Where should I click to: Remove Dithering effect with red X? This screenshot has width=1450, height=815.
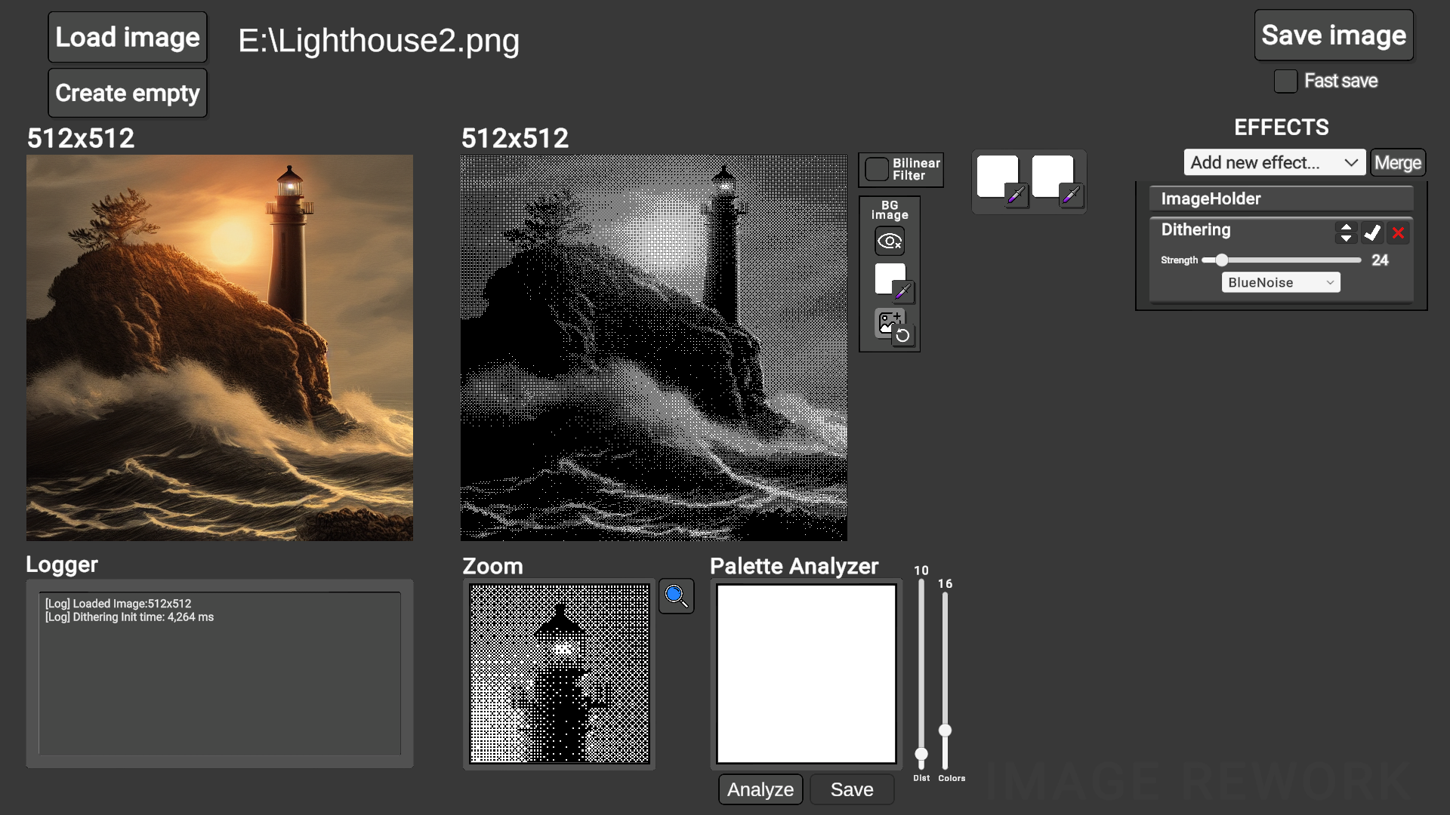1398,233
